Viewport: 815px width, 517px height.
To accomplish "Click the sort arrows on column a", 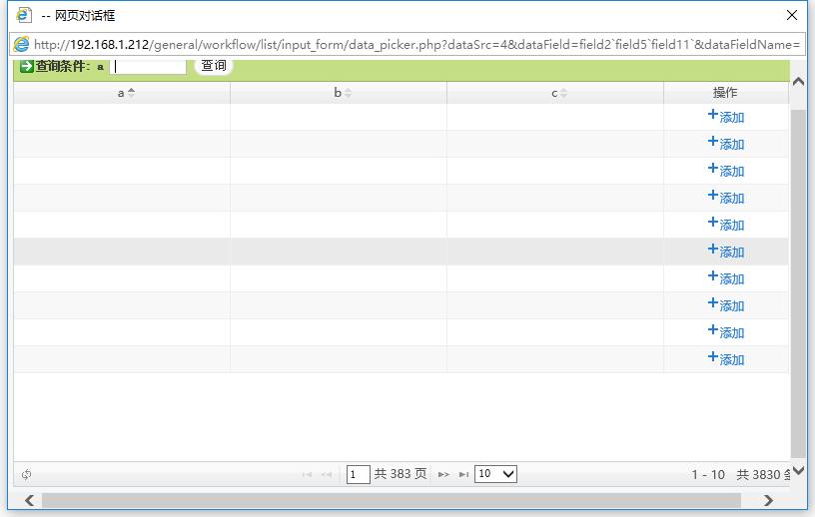I will tap(131, 93).
